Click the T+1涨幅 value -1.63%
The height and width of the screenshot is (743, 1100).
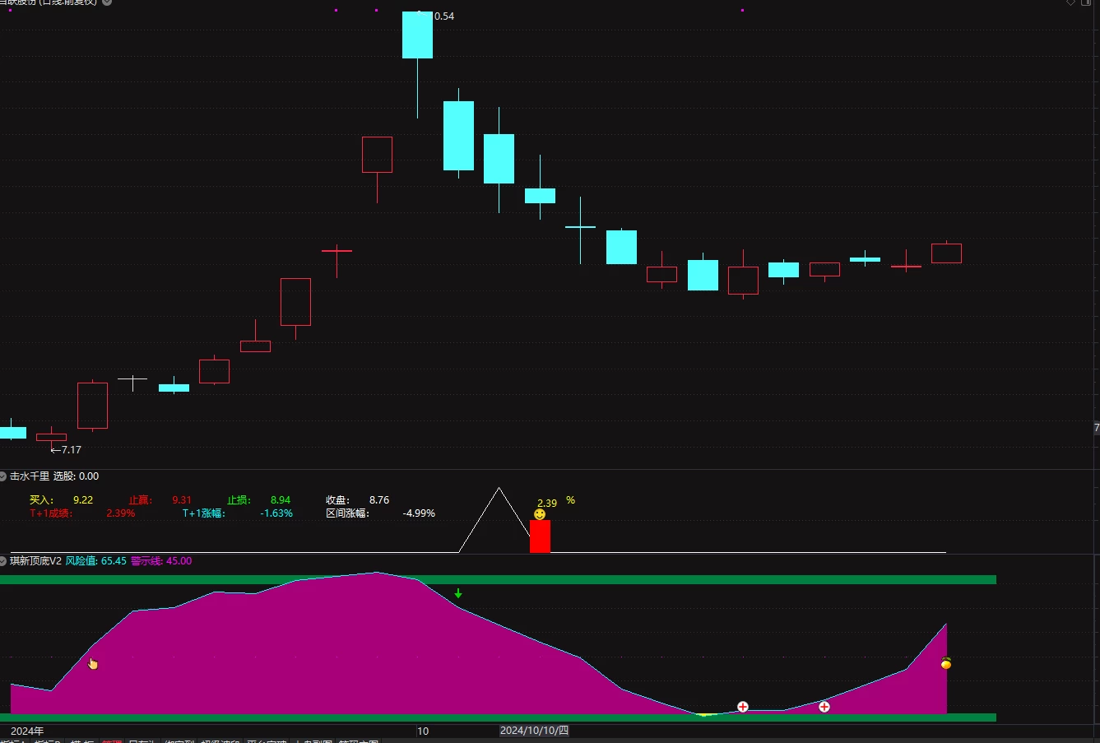tap(276, 513)
